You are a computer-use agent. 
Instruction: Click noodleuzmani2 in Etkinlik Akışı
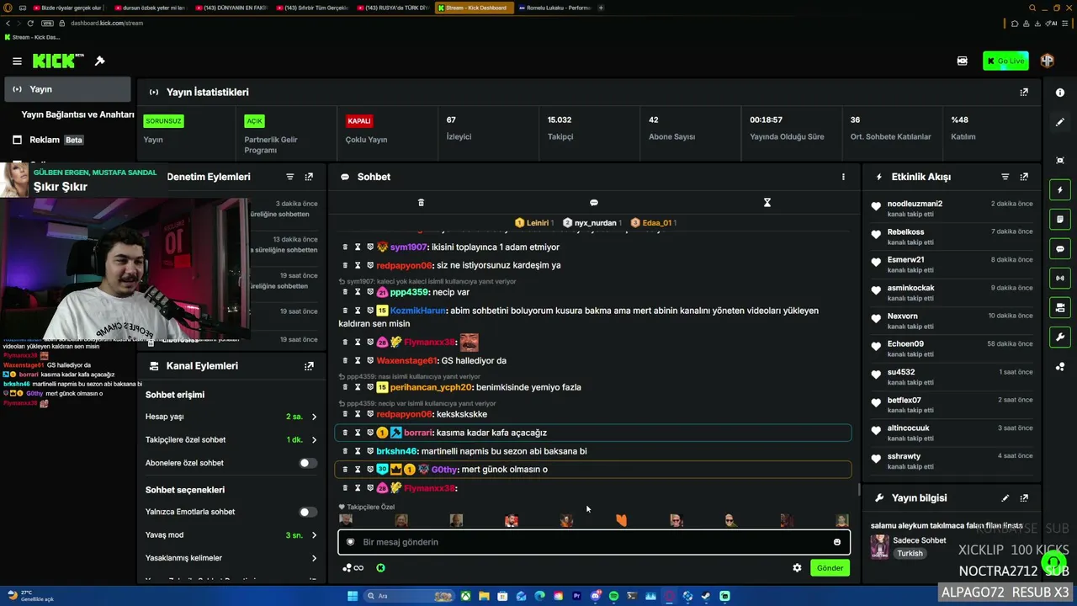coord(915,204)
